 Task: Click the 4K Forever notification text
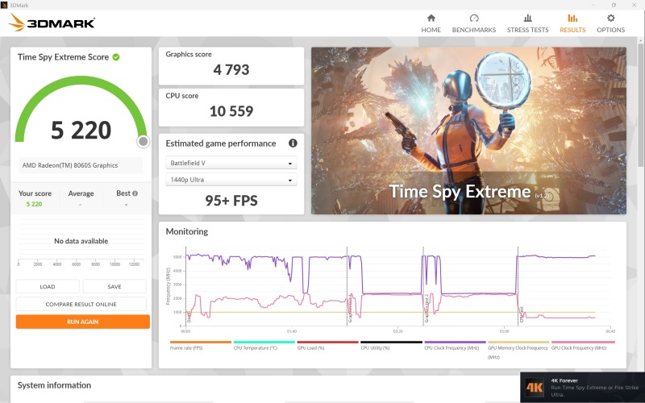[x=595, y=388]
